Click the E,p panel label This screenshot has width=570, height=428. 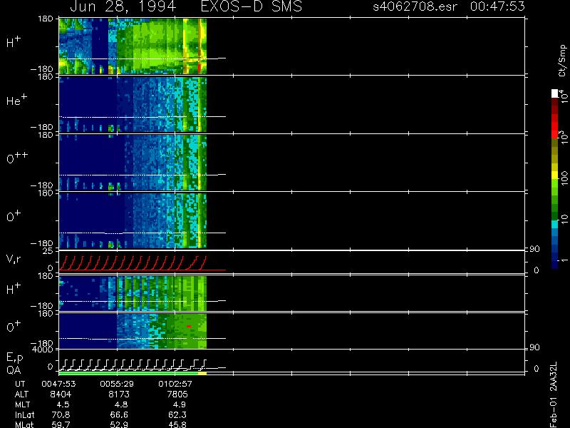click(14, 358)
